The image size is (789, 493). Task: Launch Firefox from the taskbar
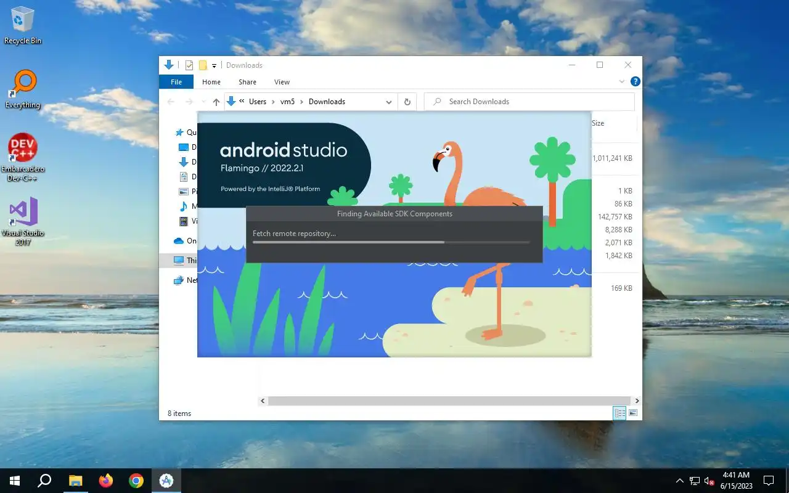click(105, 481)
